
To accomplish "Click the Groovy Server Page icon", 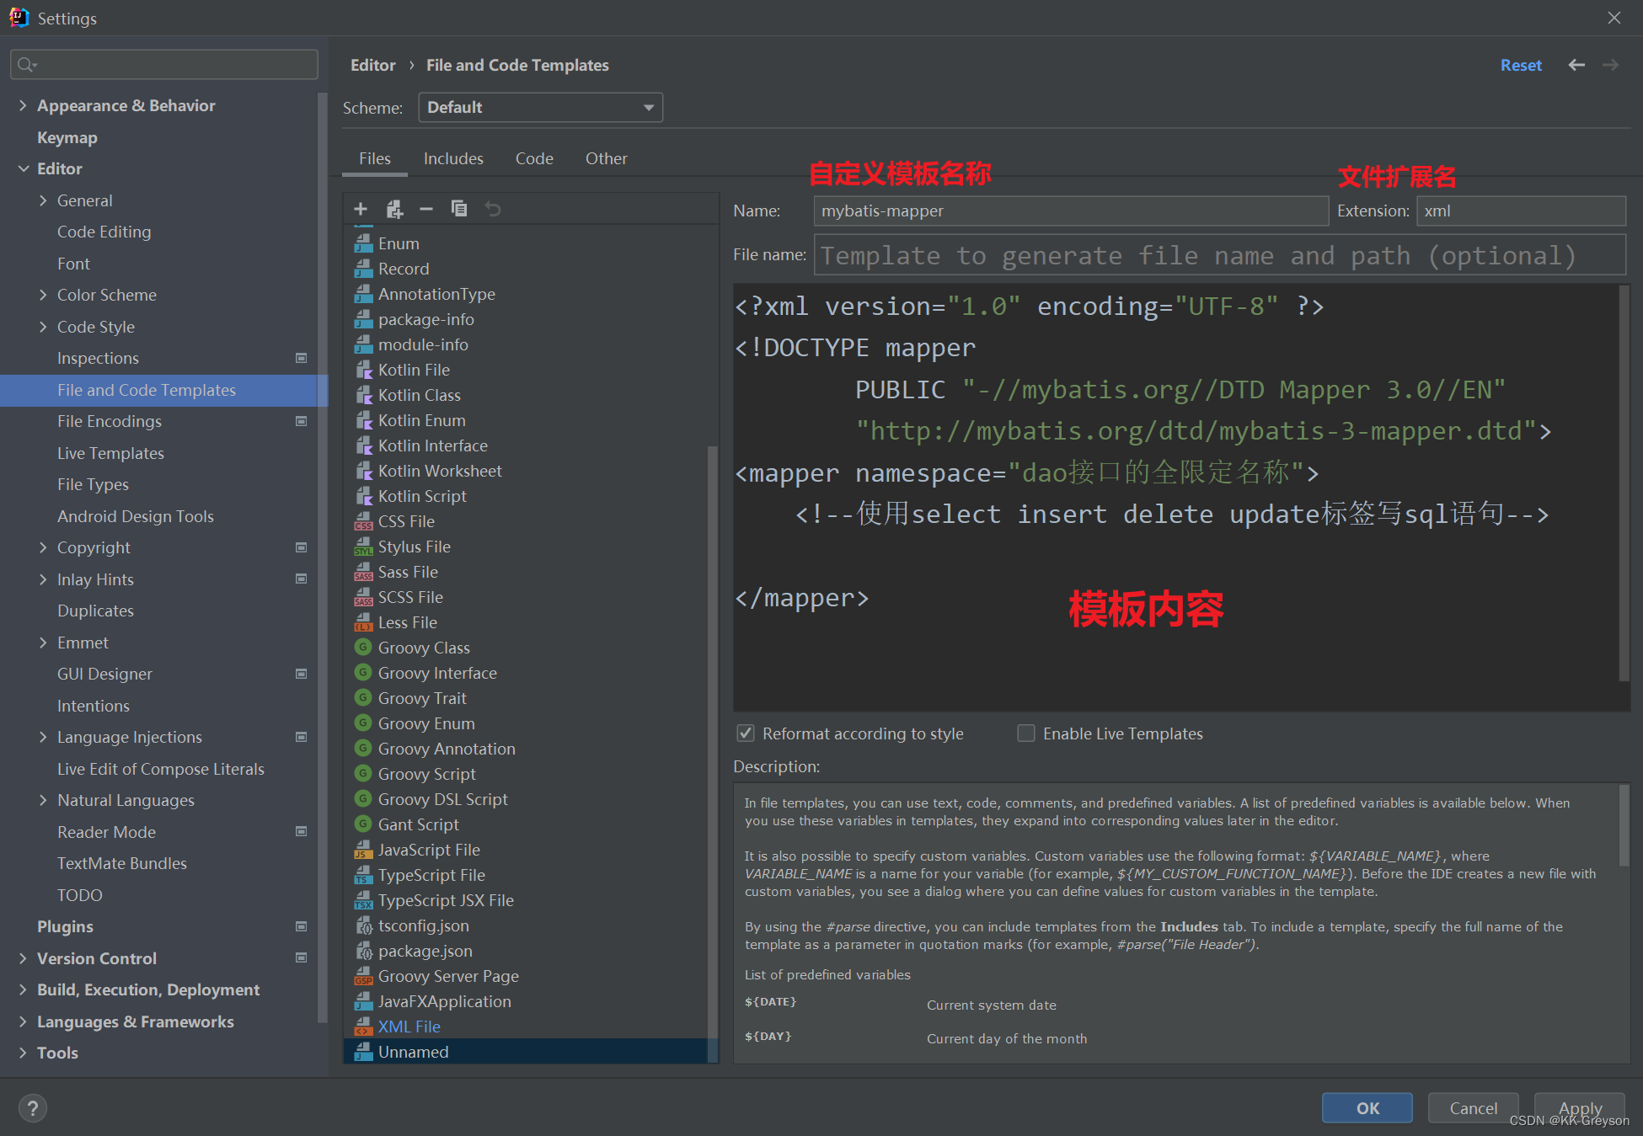I will [x=364, y=976].
